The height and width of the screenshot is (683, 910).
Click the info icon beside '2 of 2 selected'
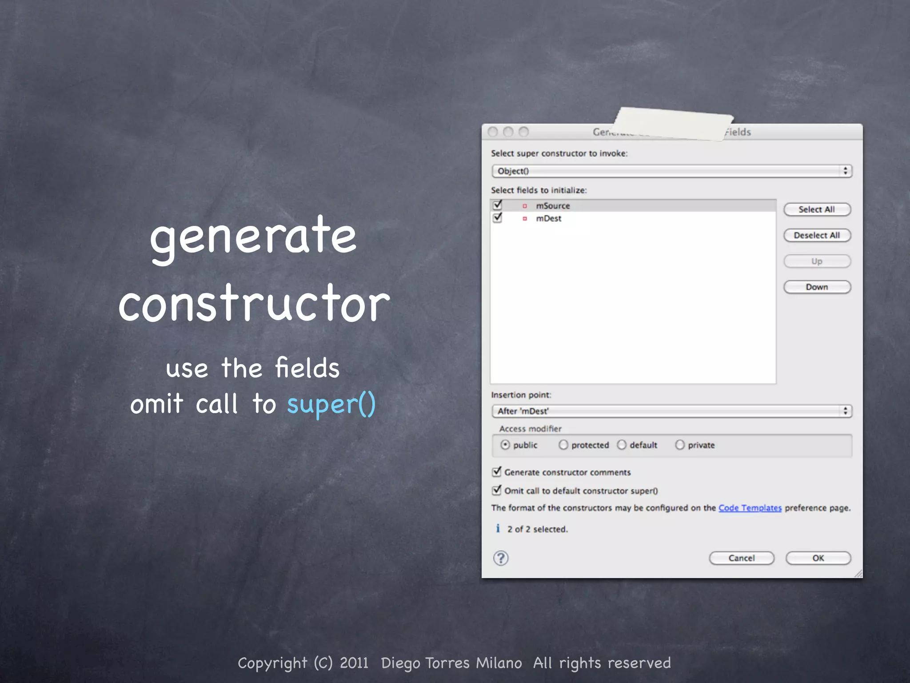pos(498,528)
